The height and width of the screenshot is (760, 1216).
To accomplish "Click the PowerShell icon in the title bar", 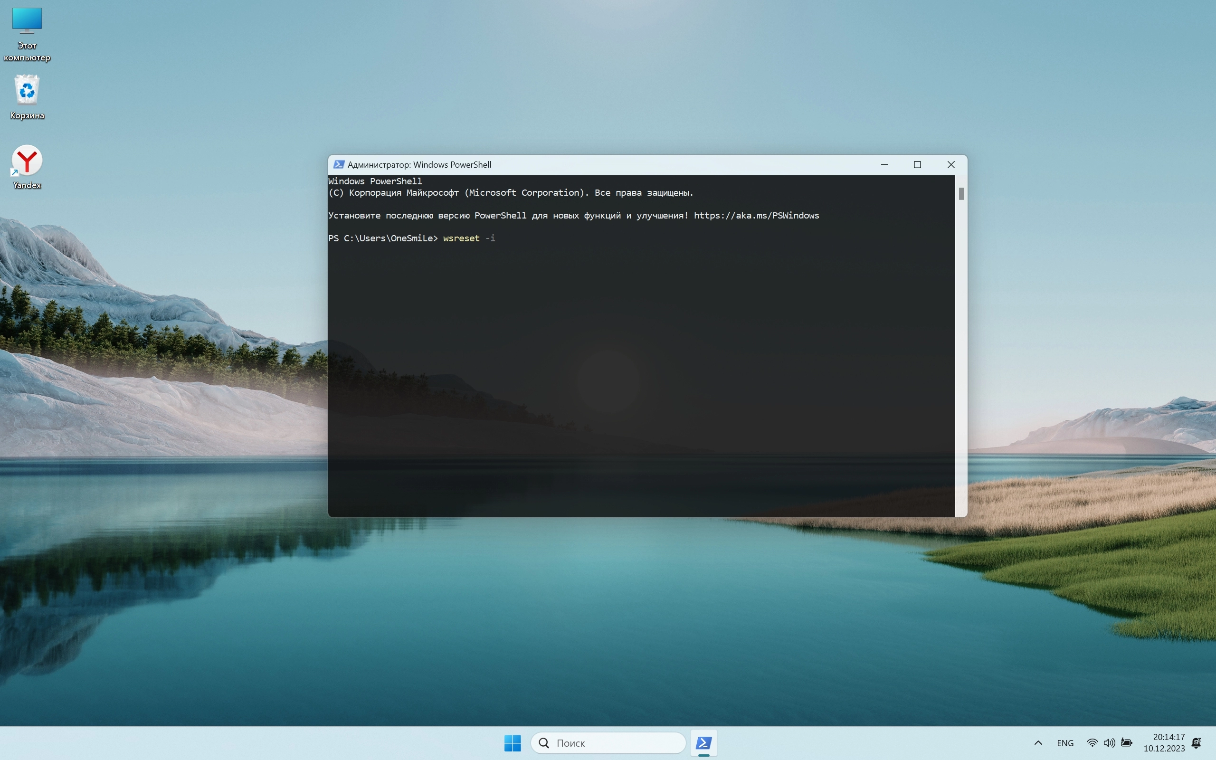I will [339, 164].
